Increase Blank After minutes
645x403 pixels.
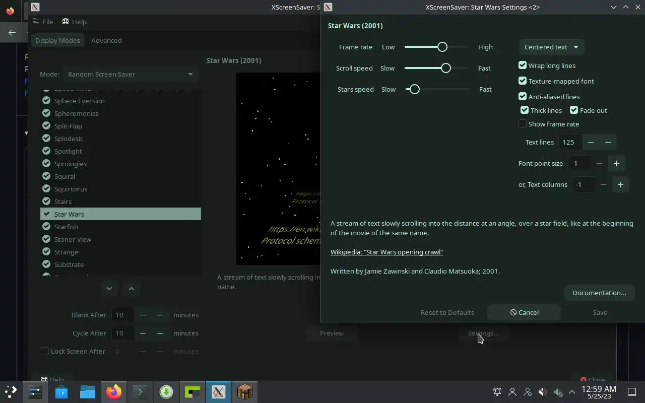(x=160, y=315)
